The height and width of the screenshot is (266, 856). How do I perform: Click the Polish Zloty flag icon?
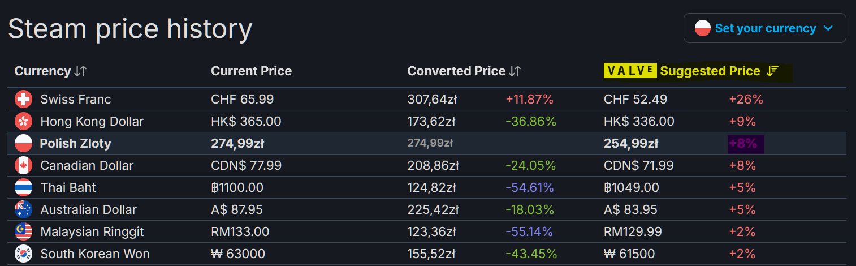23,144
